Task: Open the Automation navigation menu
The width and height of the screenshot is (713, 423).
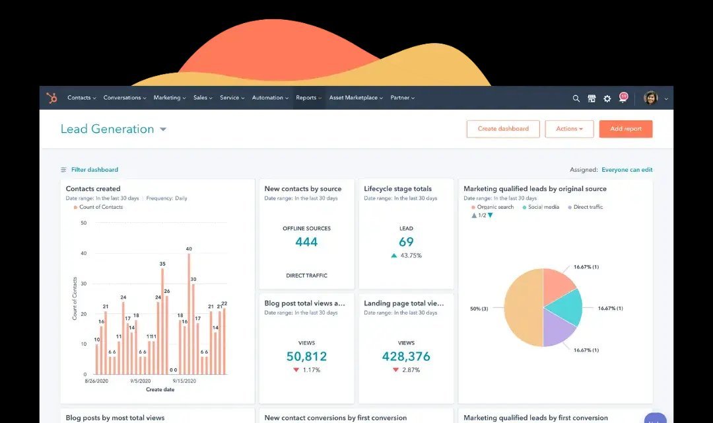Action: pos(270,98)
